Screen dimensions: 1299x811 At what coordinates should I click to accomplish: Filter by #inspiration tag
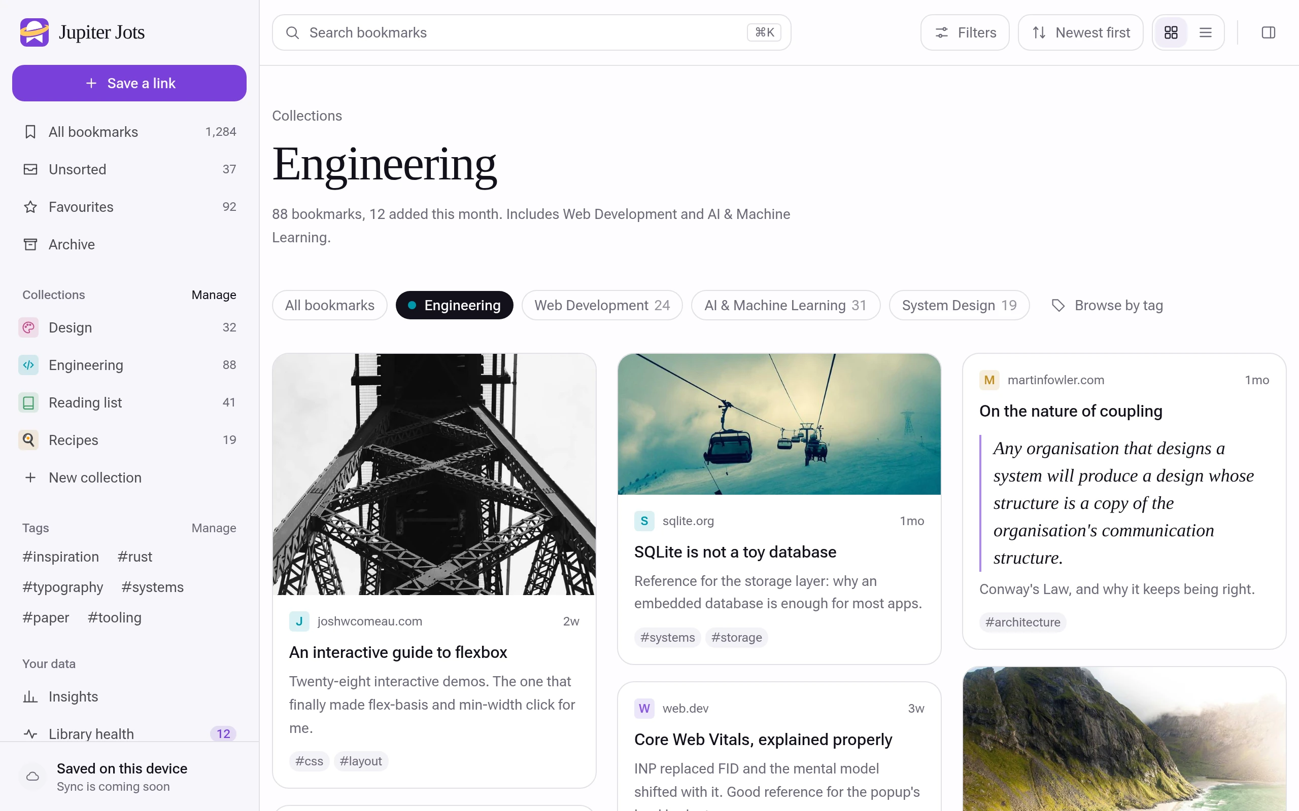point(61,557)
